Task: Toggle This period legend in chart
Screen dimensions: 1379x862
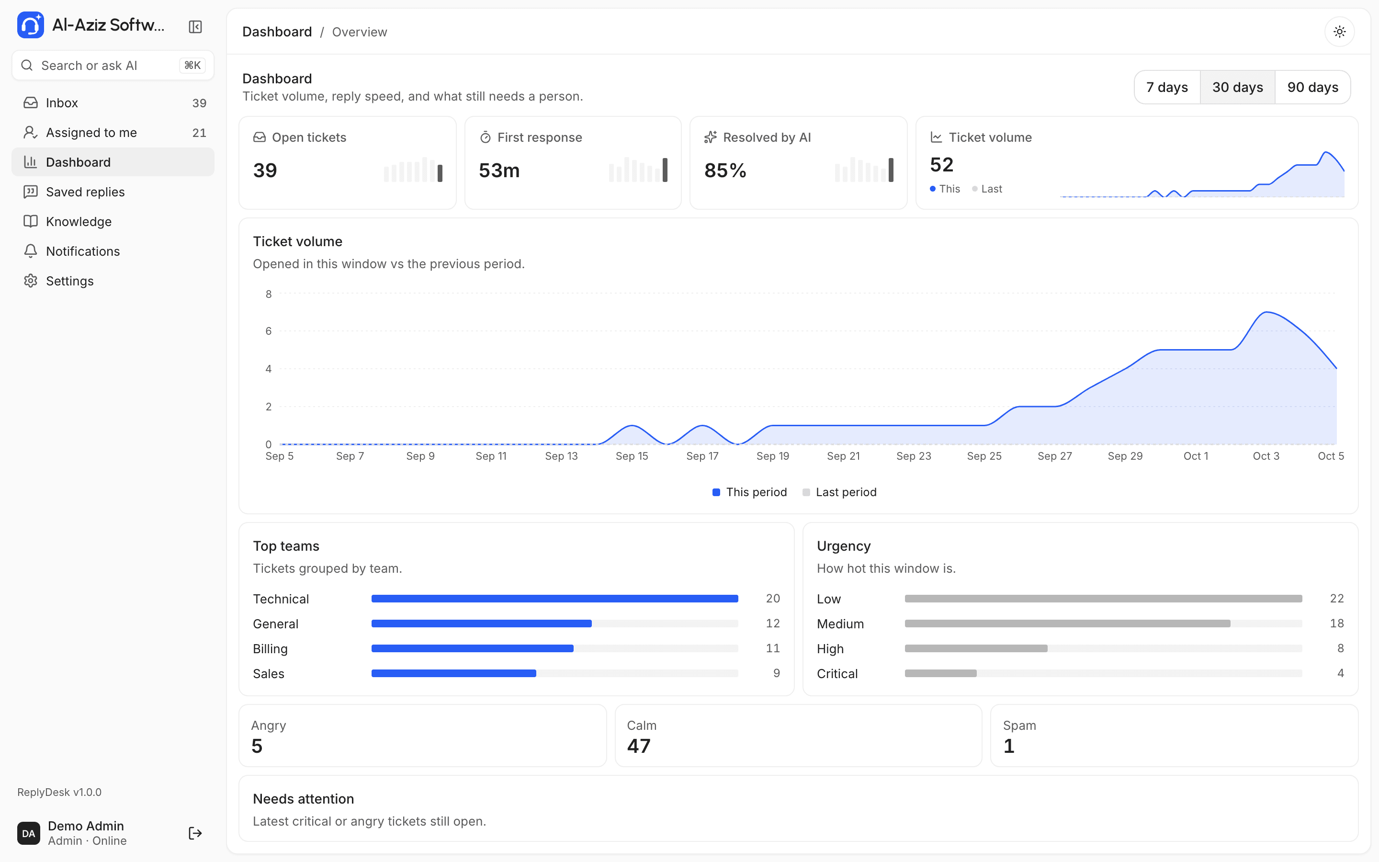Action: (749, 492)
